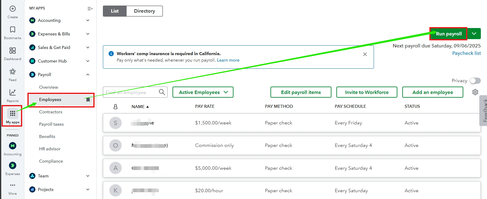487x199 pixels.
Task: Open Benefits menu item
Action: coord(47,136)
